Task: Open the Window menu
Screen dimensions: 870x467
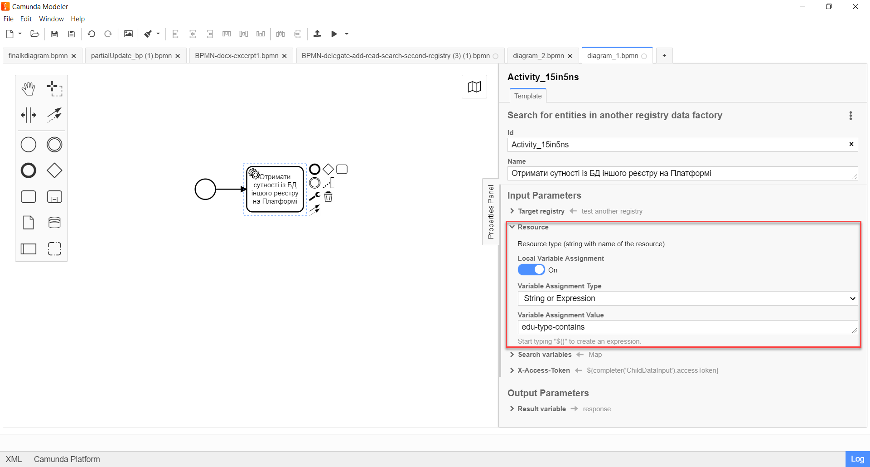Action: pos(51,19)
